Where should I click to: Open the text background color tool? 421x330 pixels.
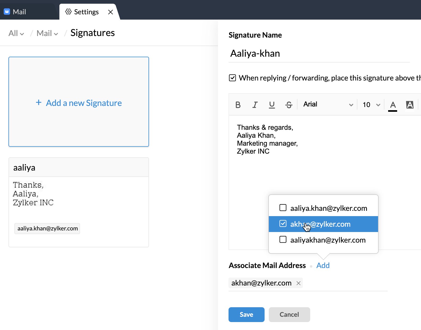(x=410, y=105)
